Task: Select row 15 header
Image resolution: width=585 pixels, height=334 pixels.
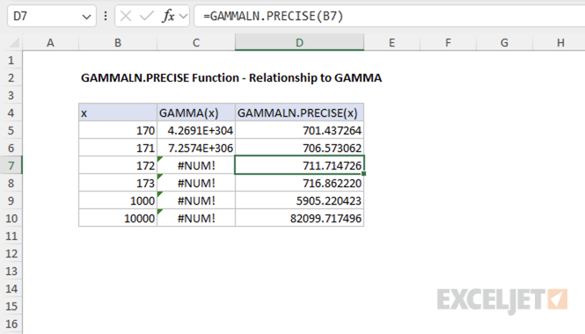Action: pos(11,306)
